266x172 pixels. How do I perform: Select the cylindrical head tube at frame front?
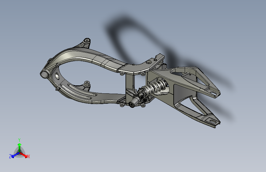(x=44, y=74)
